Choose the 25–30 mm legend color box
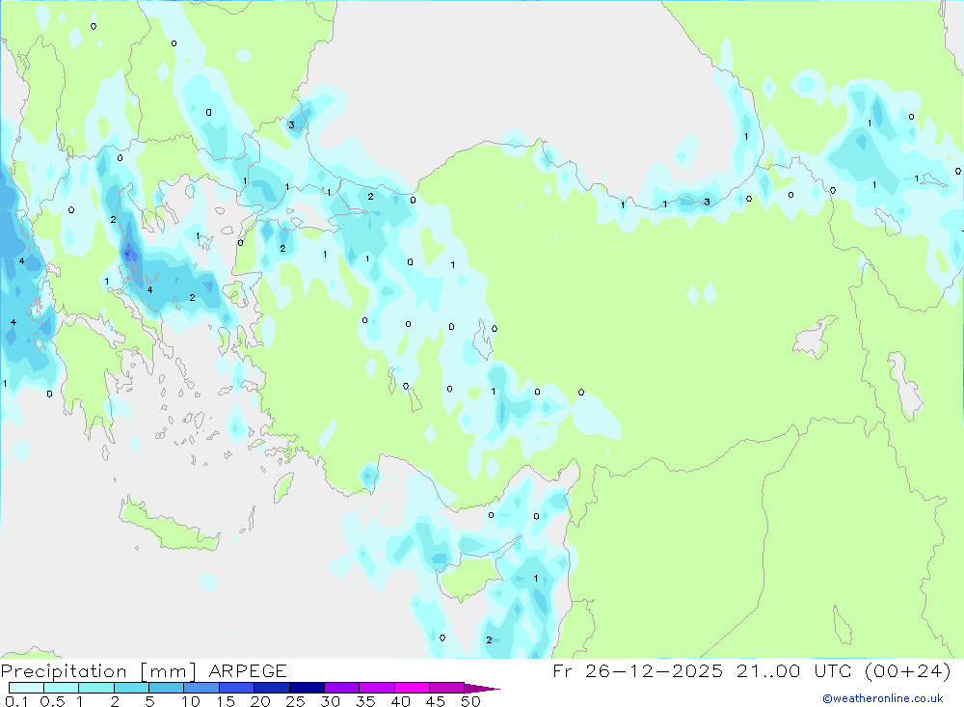This screenshot has width=964, height=707. 307,688
